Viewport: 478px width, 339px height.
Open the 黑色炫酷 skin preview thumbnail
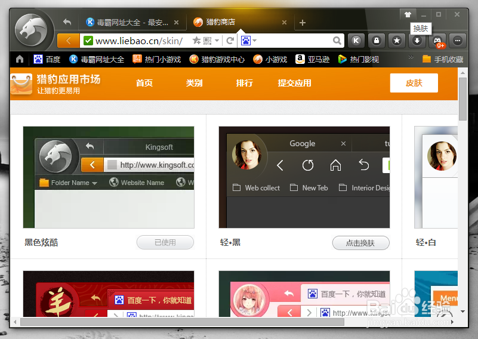pos(109,177)
